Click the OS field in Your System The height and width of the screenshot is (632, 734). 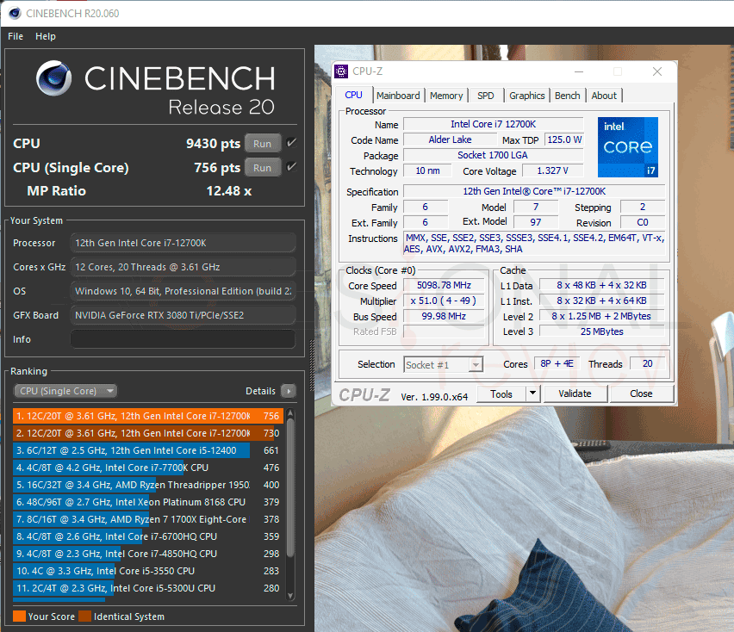183,291
